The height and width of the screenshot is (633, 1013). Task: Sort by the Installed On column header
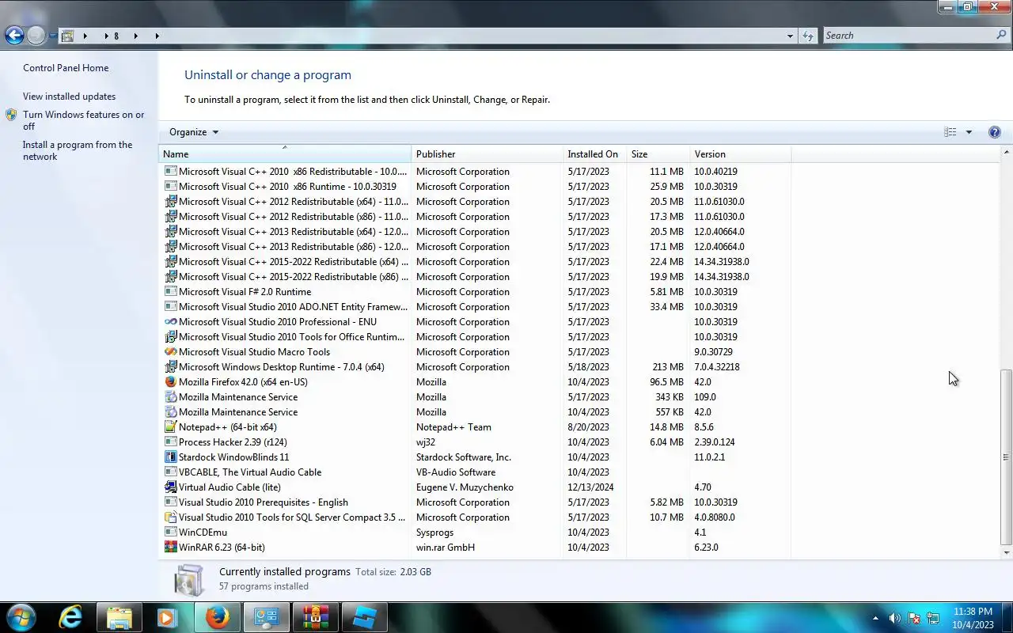click(594, 154)
